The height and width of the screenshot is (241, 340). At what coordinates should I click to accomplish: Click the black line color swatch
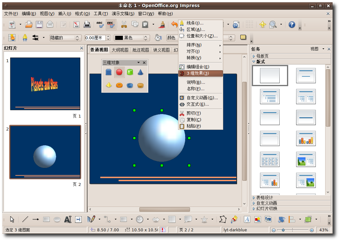(119, 38)
